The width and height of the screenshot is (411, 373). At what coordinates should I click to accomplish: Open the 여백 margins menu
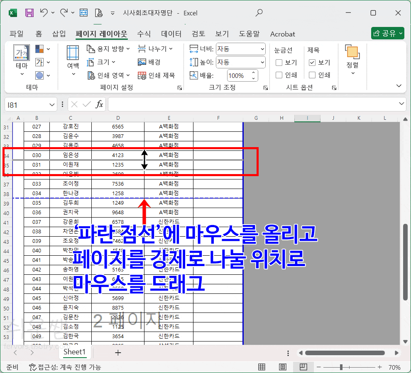(73, 61)
